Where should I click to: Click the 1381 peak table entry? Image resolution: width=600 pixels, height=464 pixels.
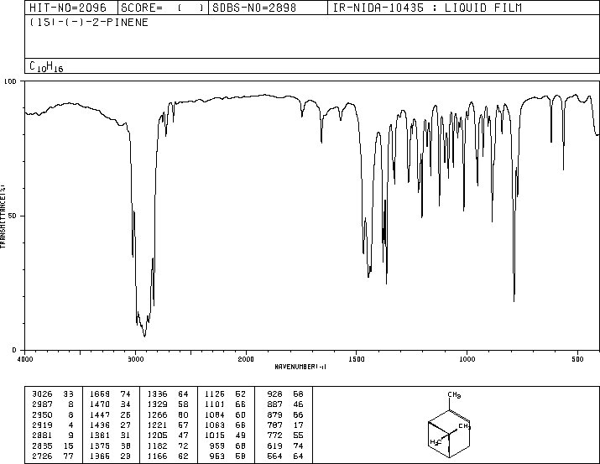coord(110,435)
